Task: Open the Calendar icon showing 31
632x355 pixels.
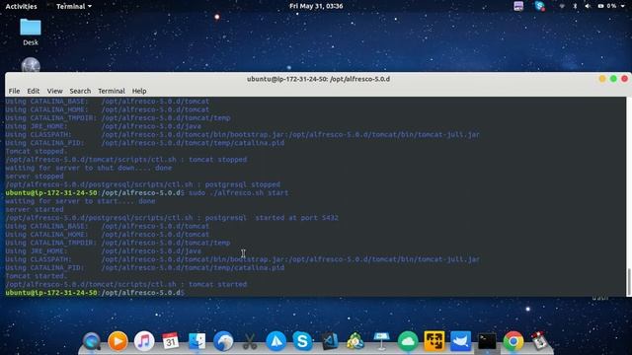Action: coord(171,341)
